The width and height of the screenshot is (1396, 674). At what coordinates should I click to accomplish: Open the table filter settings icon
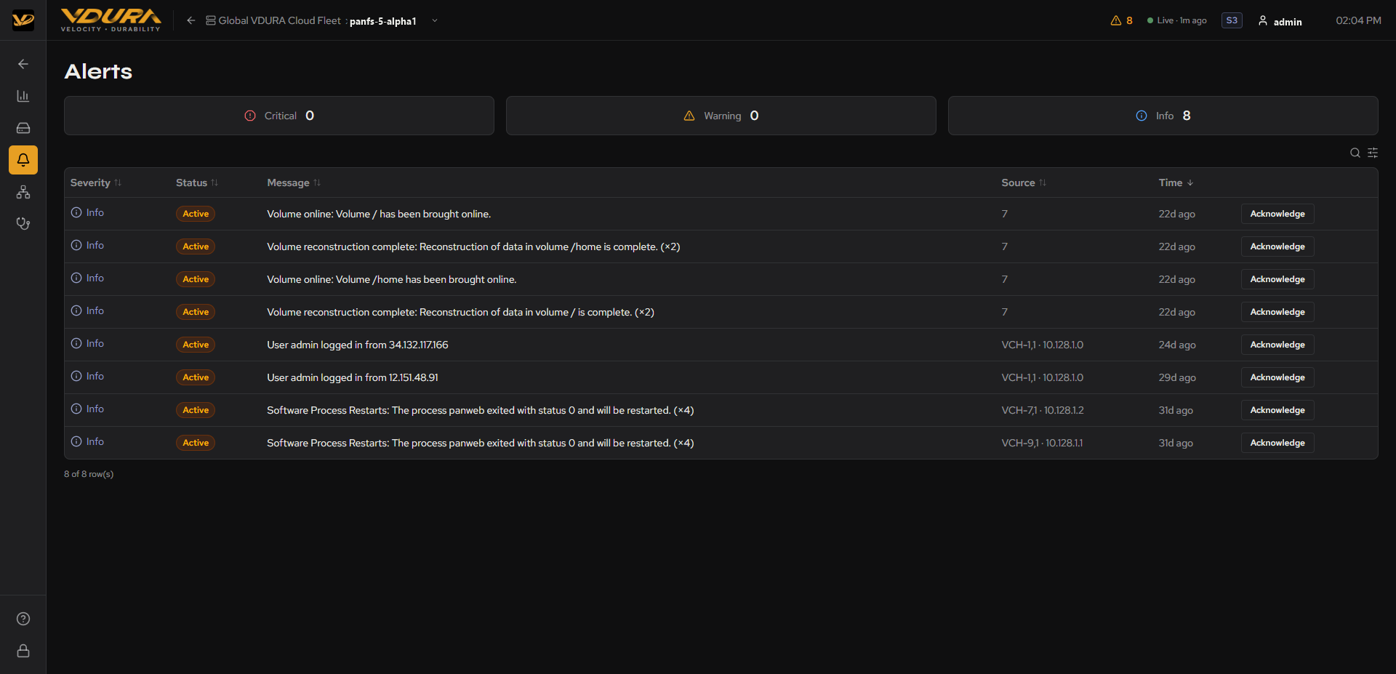pyautogui.click(x=1373, y=153)
